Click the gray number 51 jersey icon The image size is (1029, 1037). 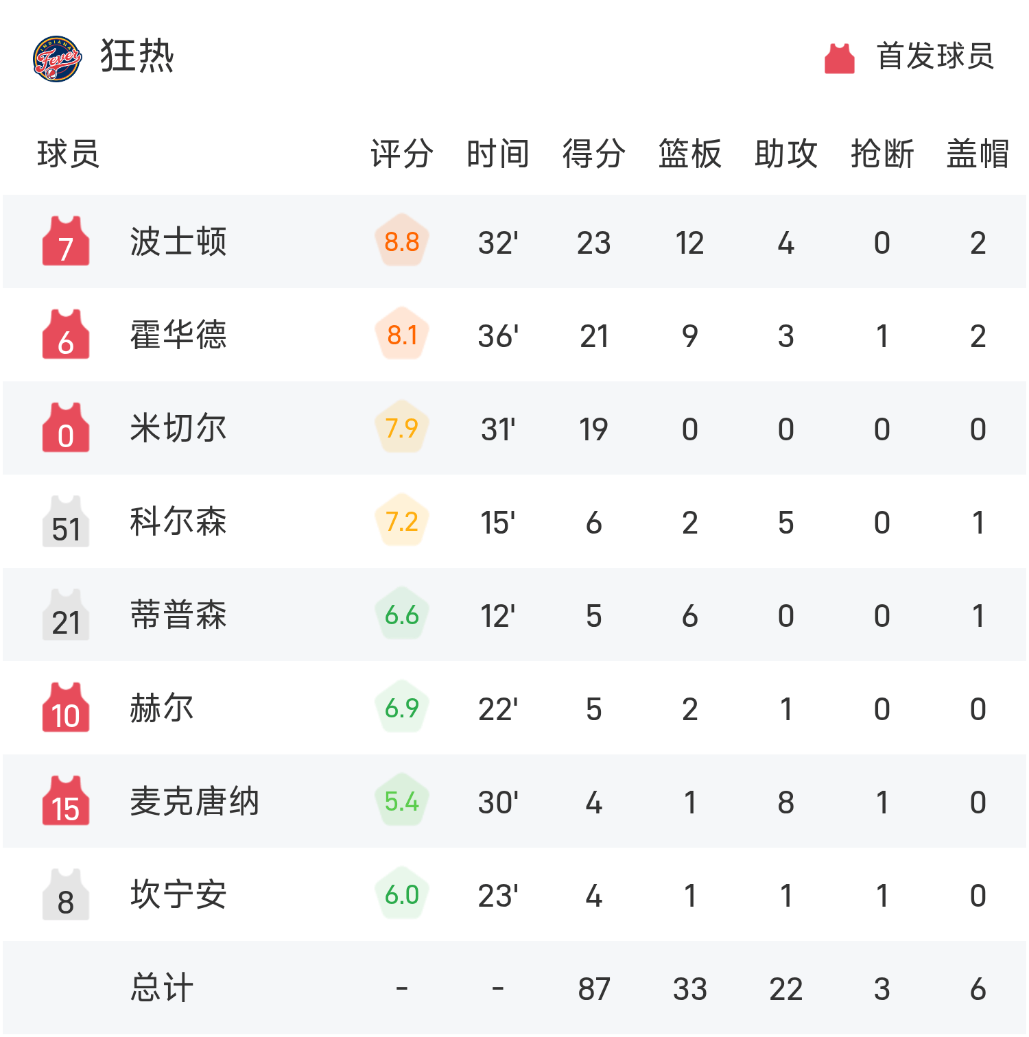66,522
